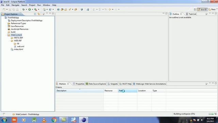
Task: Open the Help menu
Action: click(x=54, y=5)
